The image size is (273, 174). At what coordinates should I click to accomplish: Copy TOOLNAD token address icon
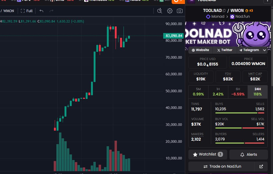coord(224,11)
